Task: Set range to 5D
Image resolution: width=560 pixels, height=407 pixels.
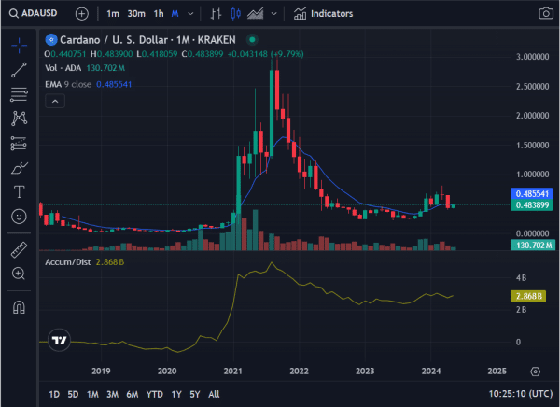Action: point(73,394)
